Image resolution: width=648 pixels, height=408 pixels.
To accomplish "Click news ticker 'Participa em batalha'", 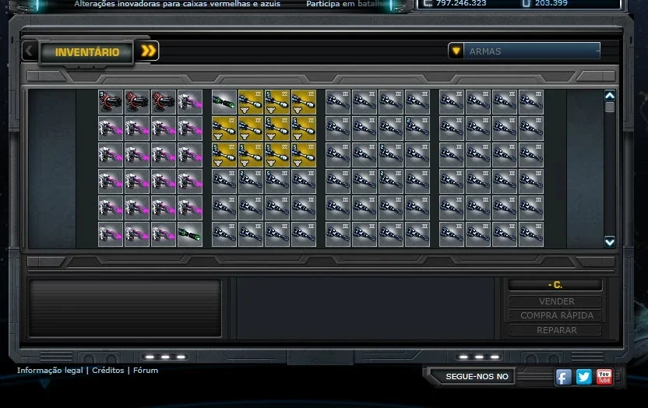I will [x=347, y=4].
